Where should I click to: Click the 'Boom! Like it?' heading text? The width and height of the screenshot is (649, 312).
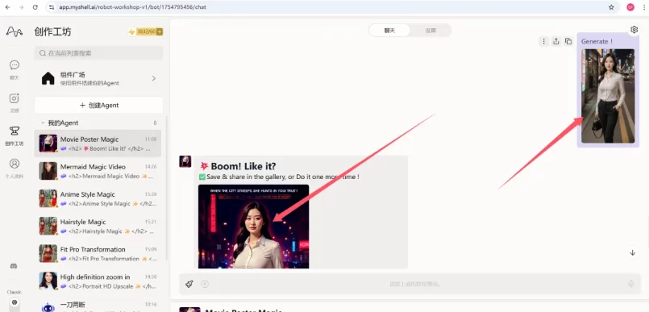click(243, 166)
